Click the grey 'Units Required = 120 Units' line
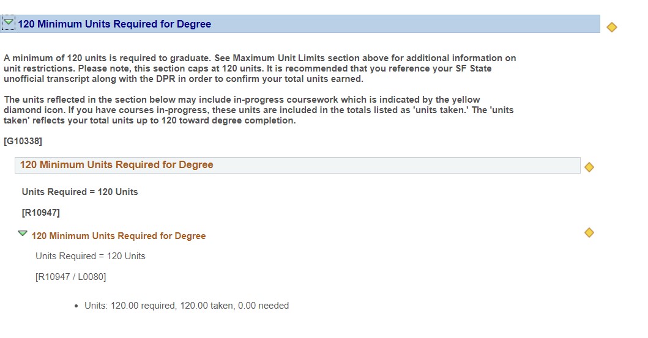Viewport: 648px width, 338px height. pos(91,256)
